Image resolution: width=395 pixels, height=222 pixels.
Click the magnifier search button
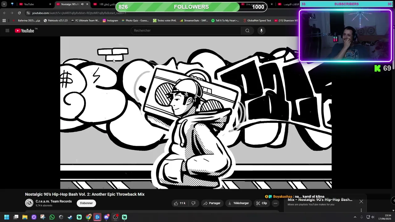coord(247,31)
